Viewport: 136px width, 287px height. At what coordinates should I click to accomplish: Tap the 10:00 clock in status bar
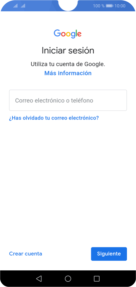point(120,6)
